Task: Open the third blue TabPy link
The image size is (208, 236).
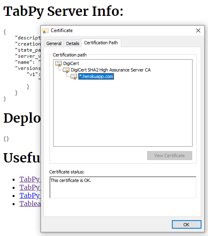Action: (30, 195)
